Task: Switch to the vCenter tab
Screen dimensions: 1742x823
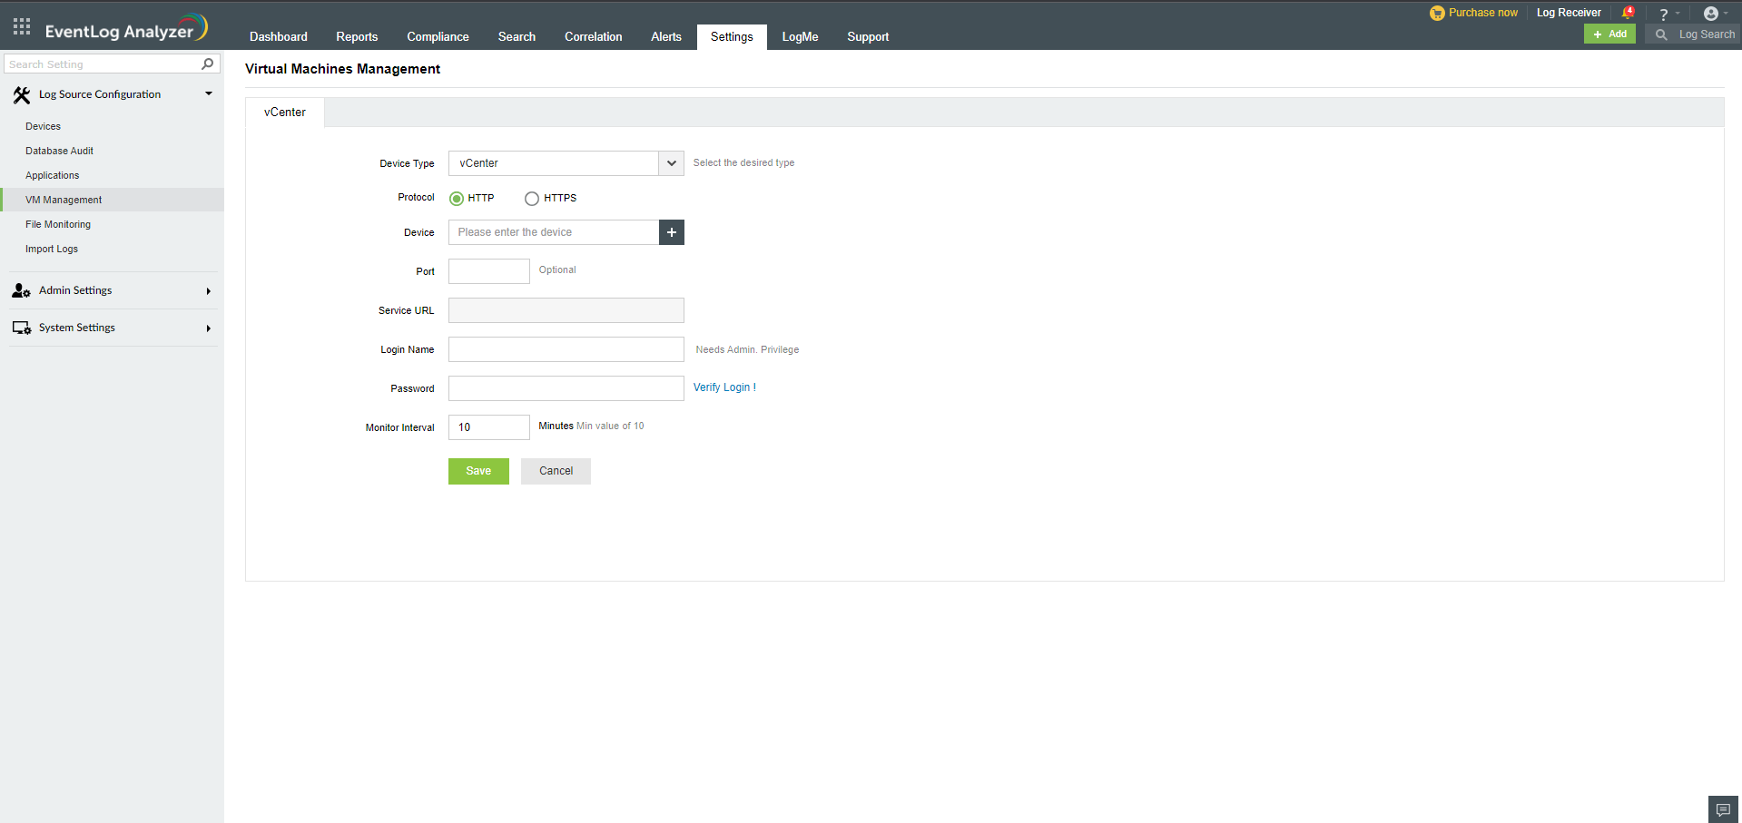Action: tap(284, 112)
